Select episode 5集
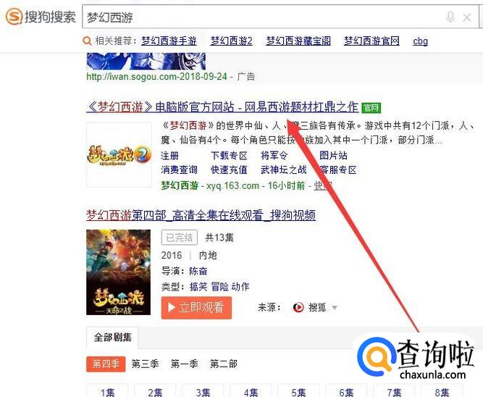The width and height of the screenshot is (483, 397). [x=298, y=391]
